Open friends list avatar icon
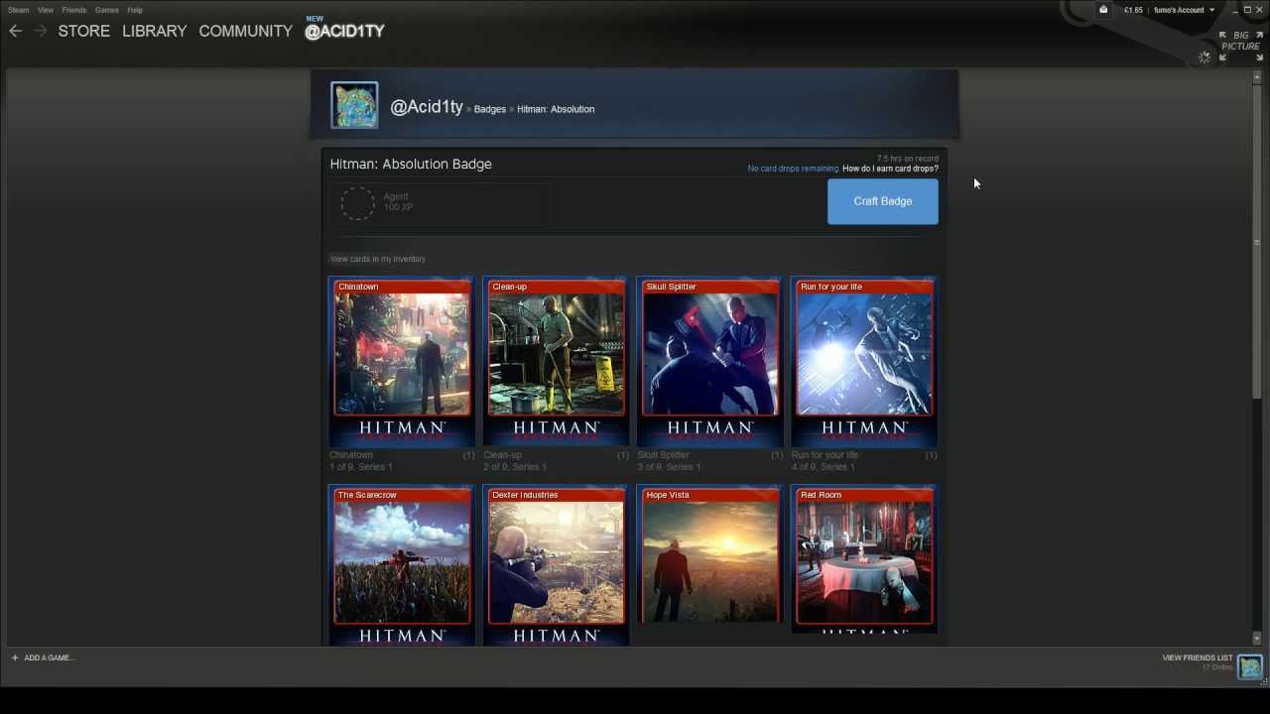1270x714 pixels. point(1250,666)
